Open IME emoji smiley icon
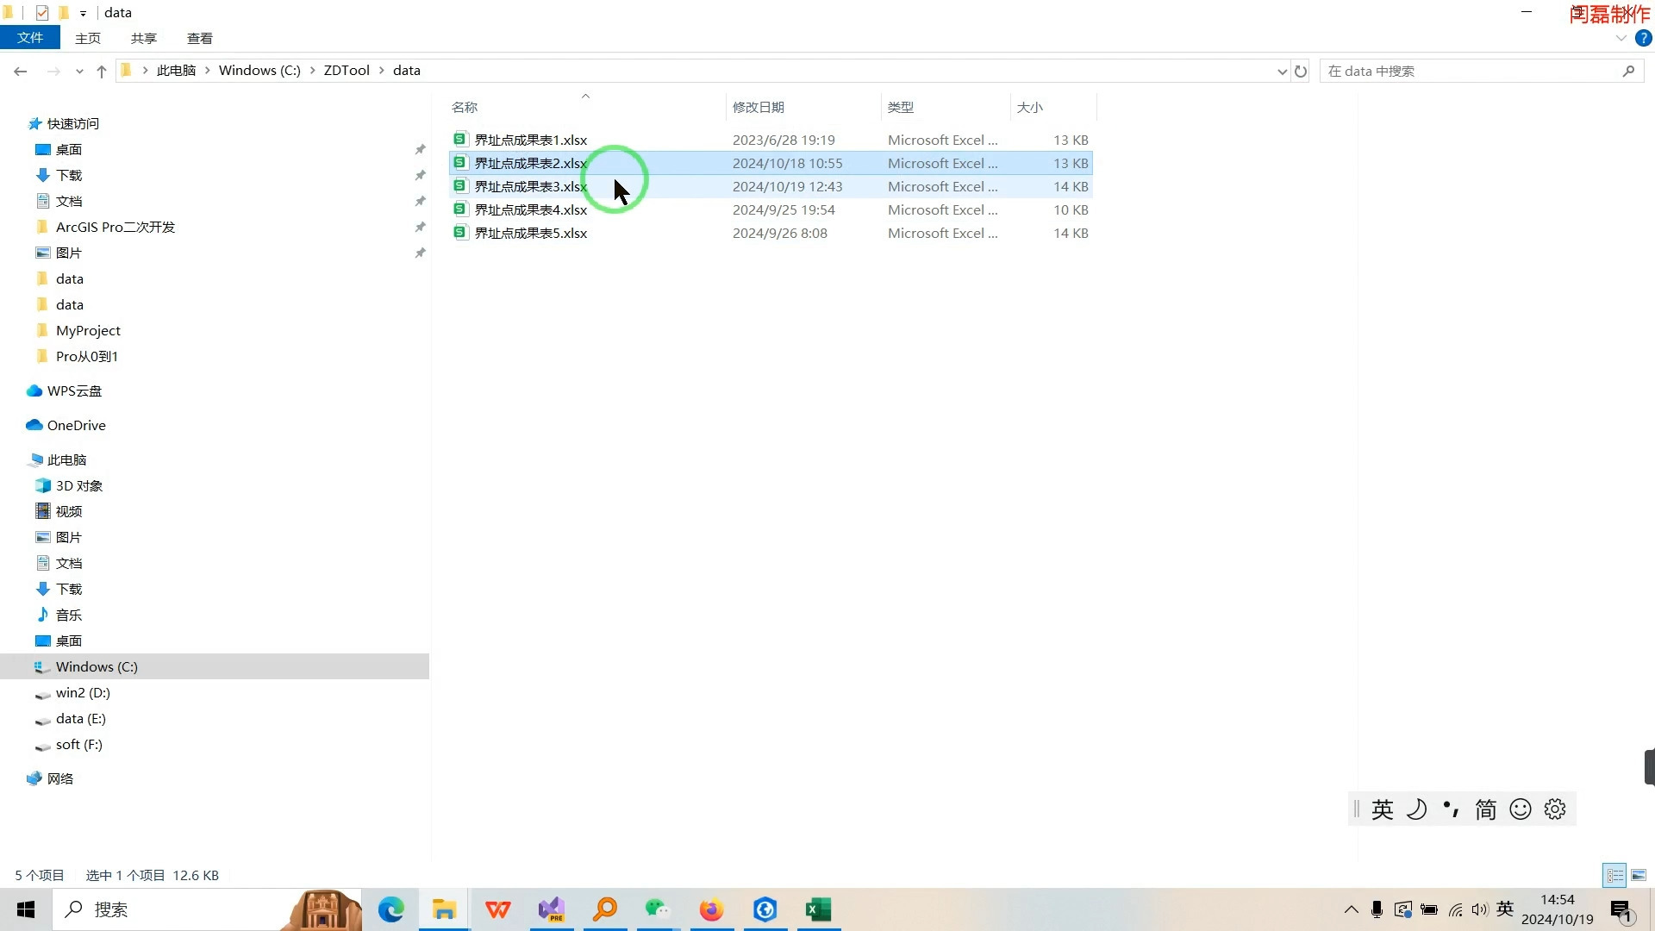The width and height of the screenshot is (1655, 931). [1521, 809]
